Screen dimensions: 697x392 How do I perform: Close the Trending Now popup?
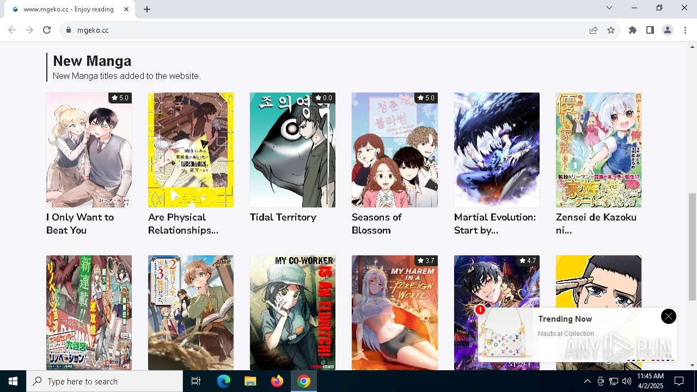(x=668, y=316)
